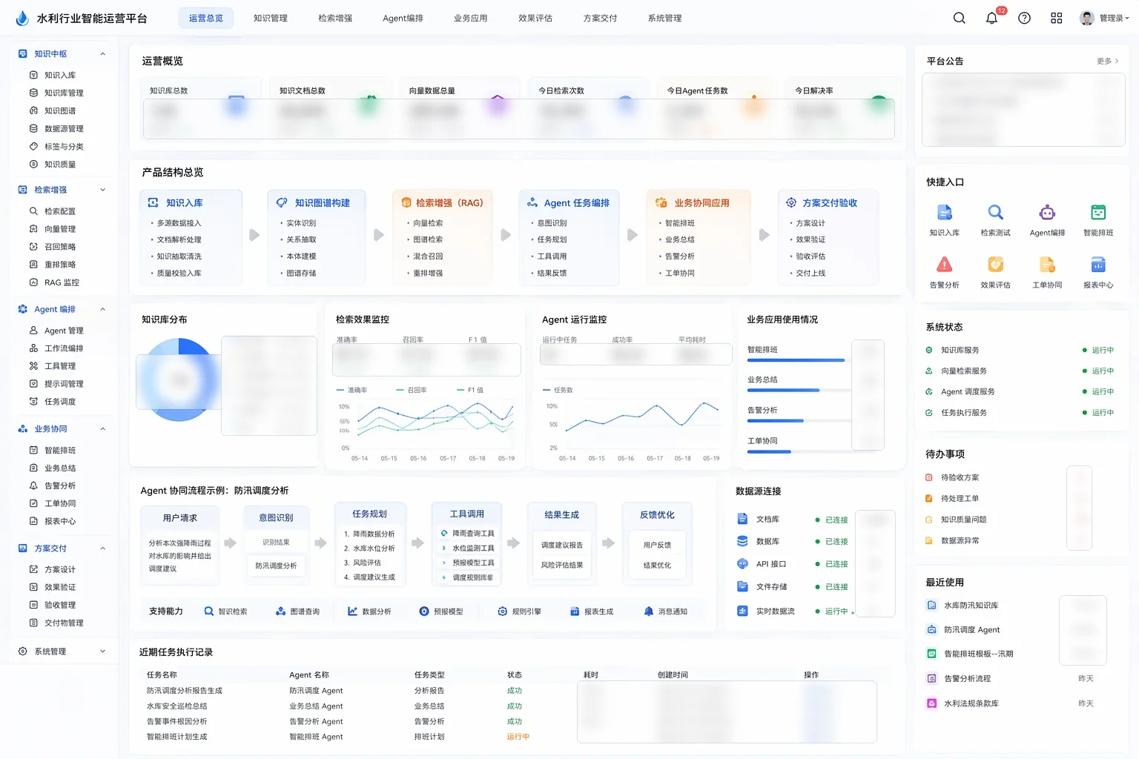Screen dimensions: 1139x759
Task: Expand the 检索增强 sidebar group
Action: tap(102, 190)
